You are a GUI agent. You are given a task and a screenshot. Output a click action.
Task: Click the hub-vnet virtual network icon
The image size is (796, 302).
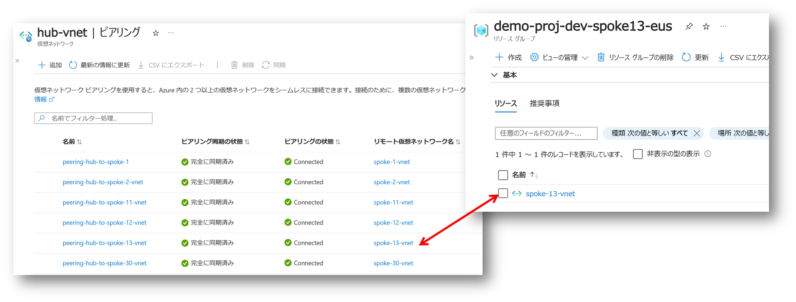click(x=26, y=36)
